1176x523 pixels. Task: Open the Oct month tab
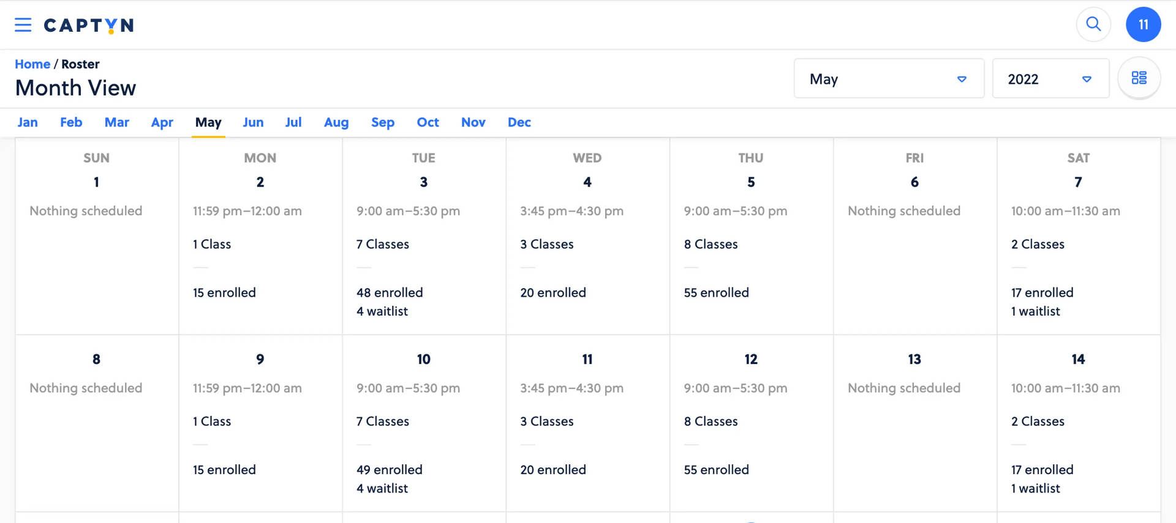(x=428, y=122)
